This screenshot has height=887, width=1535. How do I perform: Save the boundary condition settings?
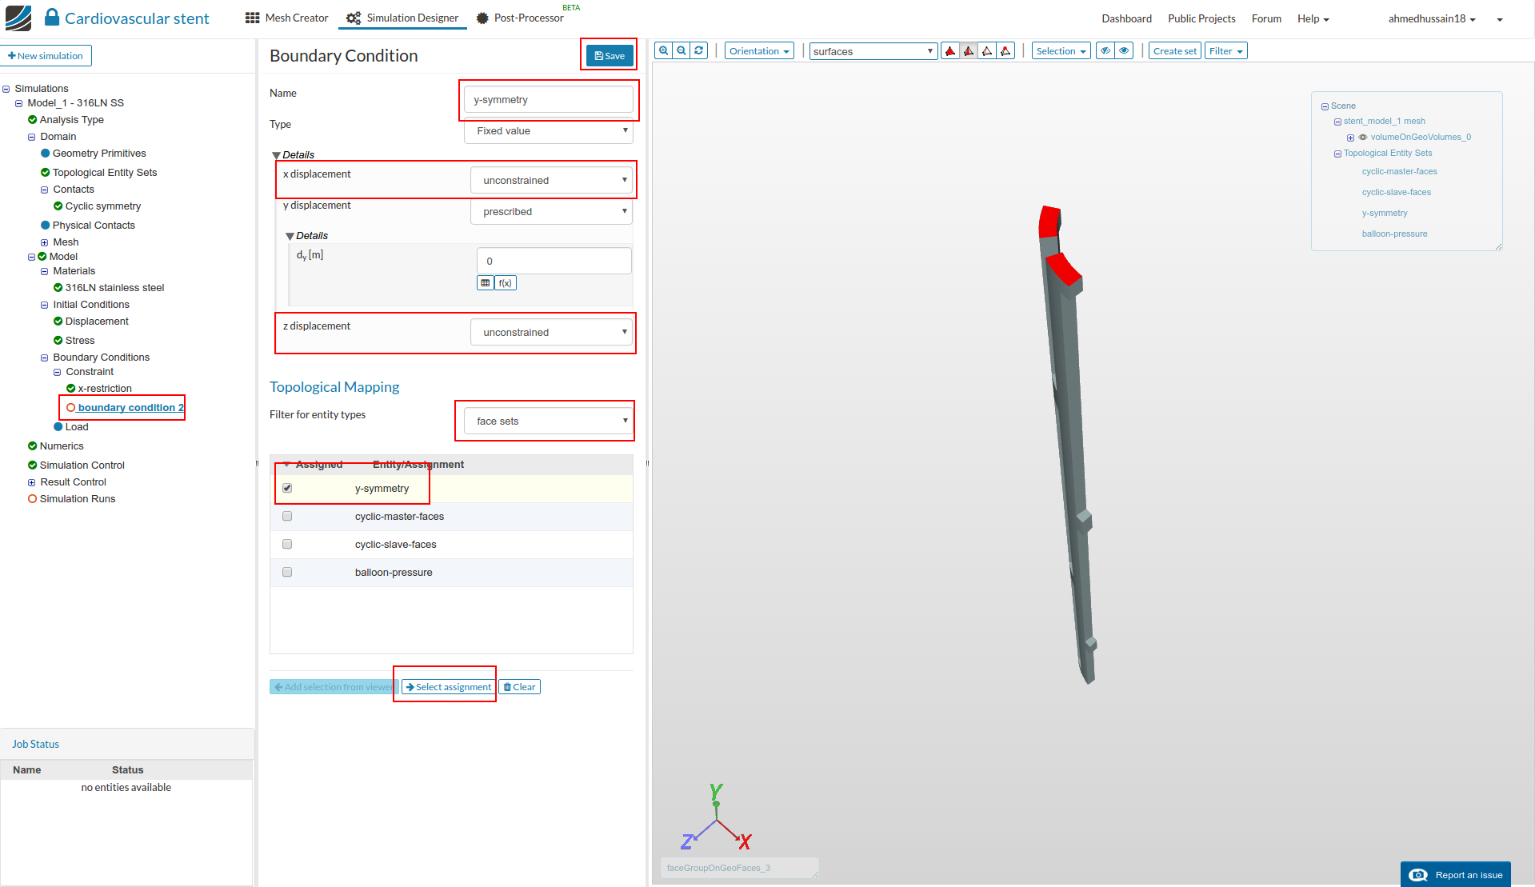[x=608, y=55]
